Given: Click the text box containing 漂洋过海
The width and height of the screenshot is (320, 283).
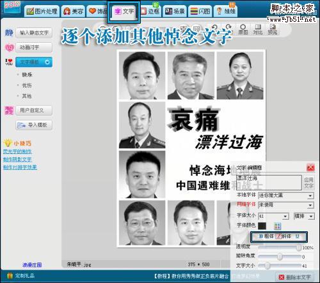Looking at the screenshot, I should [269, 183].
